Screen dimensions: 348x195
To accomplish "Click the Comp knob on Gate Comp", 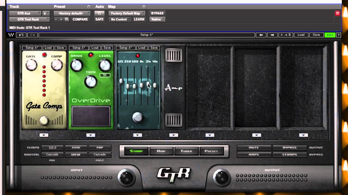I will pyautogui.click(x=57, y=65).
